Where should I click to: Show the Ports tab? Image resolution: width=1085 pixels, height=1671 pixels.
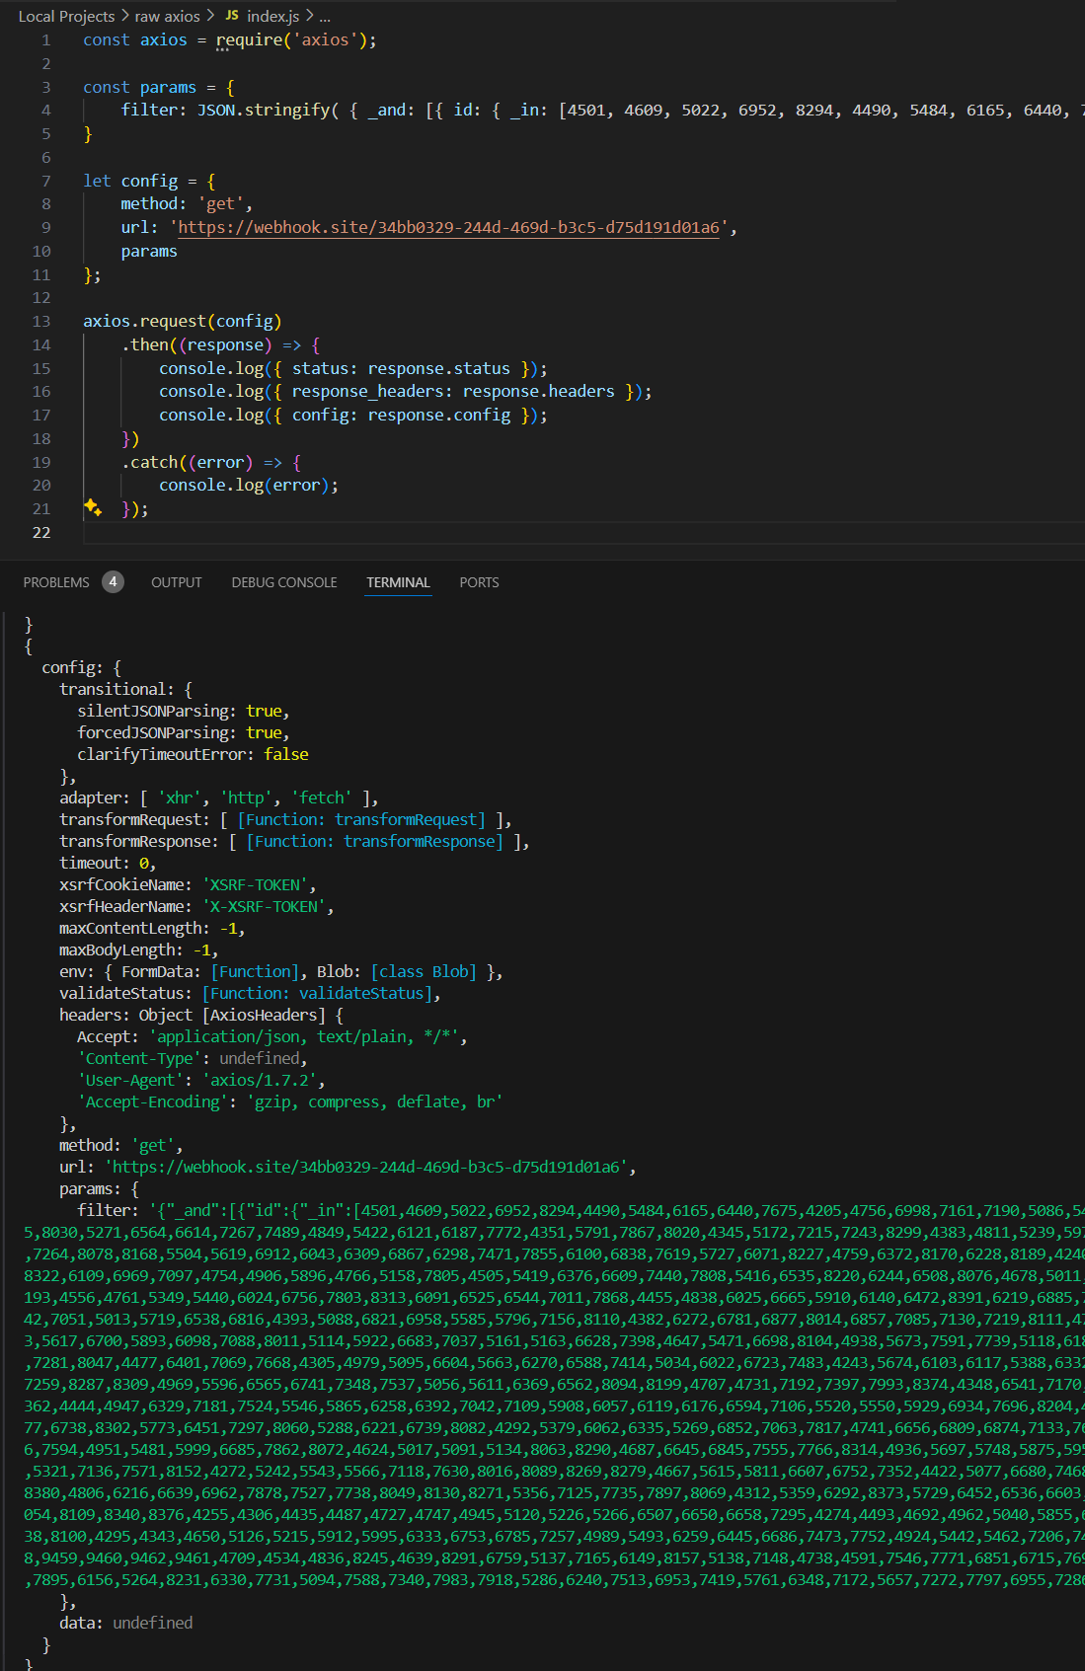(479, 582)
